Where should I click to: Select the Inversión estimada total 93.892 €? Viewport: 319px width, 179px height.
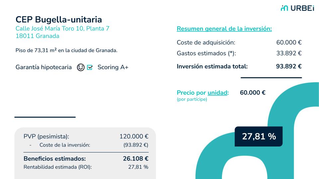[289, 66]
